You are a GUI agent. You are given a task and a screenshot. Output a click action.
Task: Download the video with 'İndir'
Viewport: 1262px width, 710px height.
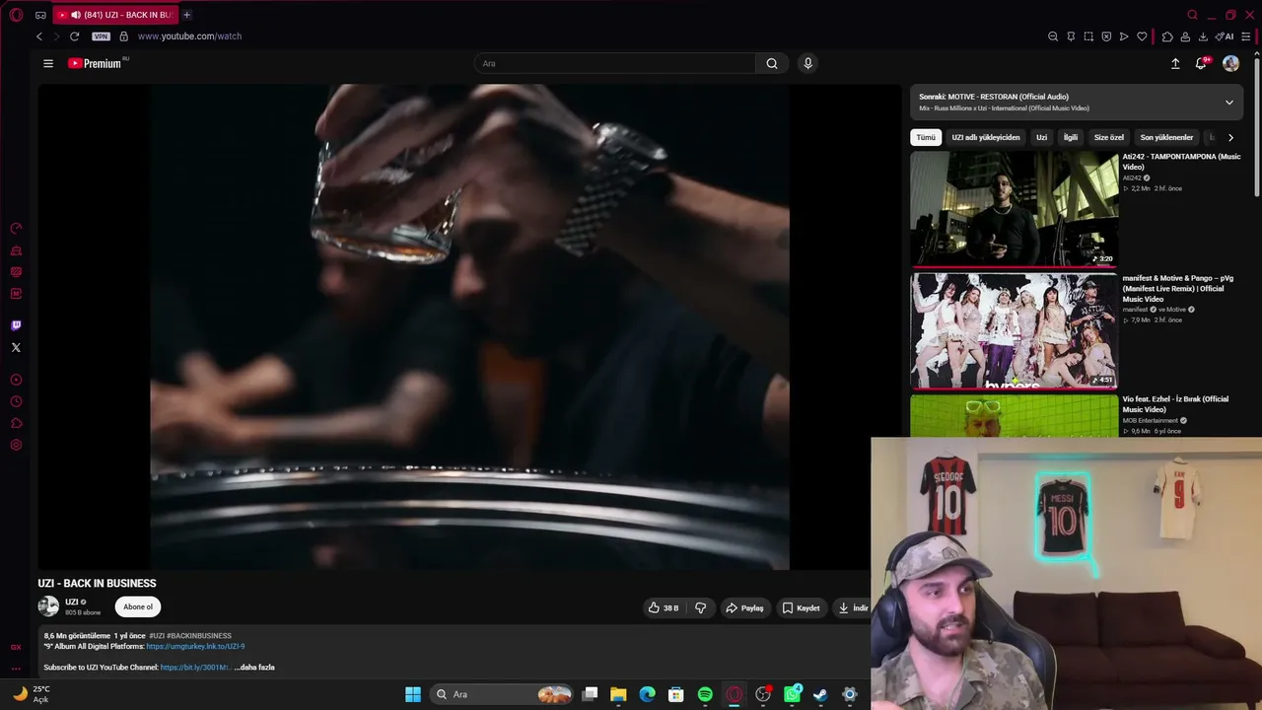pos(853,608)
